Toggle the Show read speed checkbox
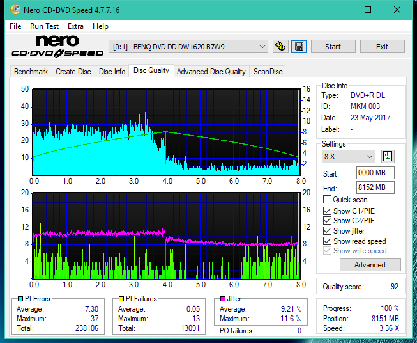 pos(327,241)
